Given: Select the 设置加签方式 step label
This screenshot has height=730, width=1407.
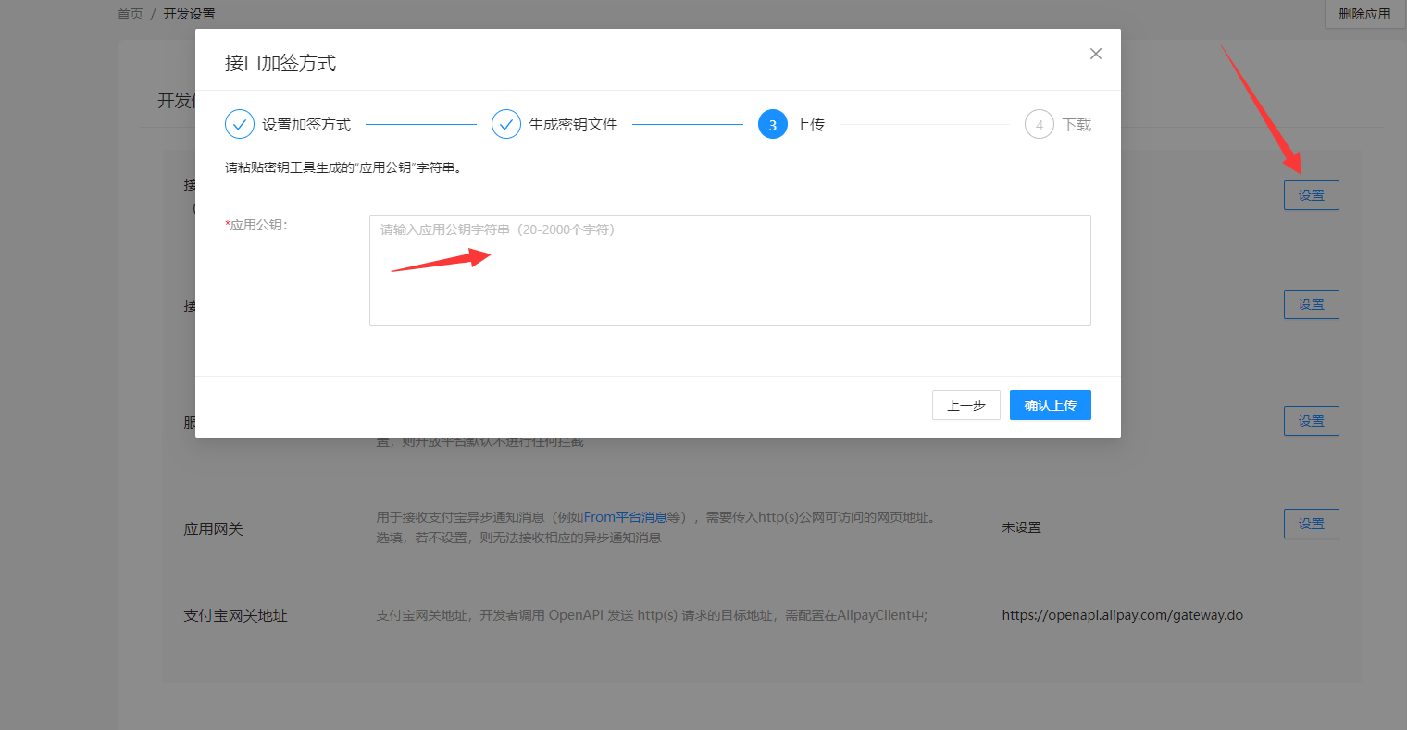Looking at the screenshot, I should tap(305, 124).
